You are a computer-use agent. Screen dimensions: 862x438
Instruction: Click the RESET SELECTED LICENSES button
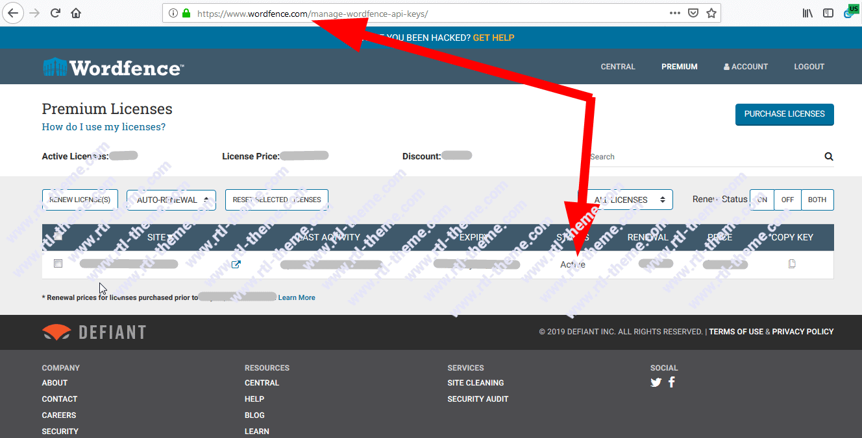277,200
